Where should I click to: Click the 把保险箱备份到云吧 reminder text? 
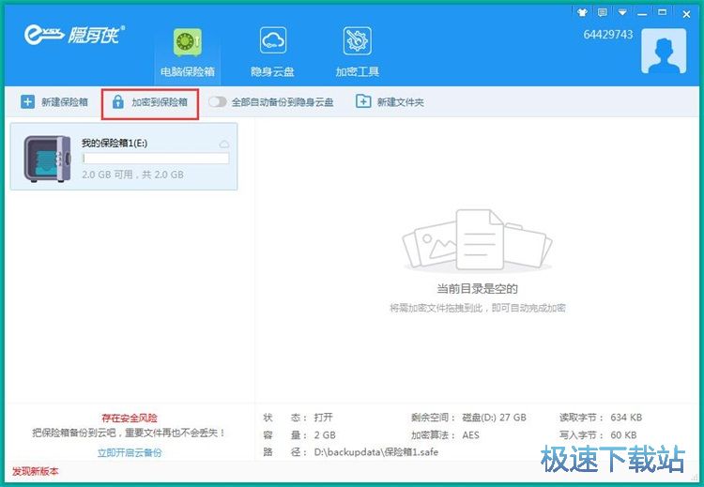coord(130,434)
